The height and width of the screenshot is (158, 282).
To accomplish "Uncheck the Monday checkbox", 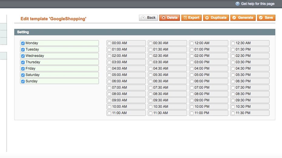I will tap(23, 43).
